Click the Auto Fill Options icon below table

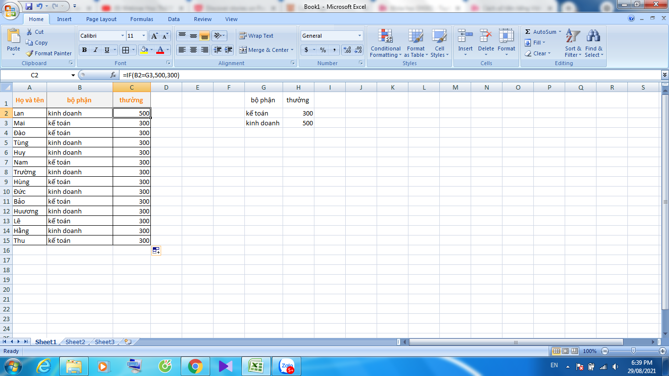(156, 251)
